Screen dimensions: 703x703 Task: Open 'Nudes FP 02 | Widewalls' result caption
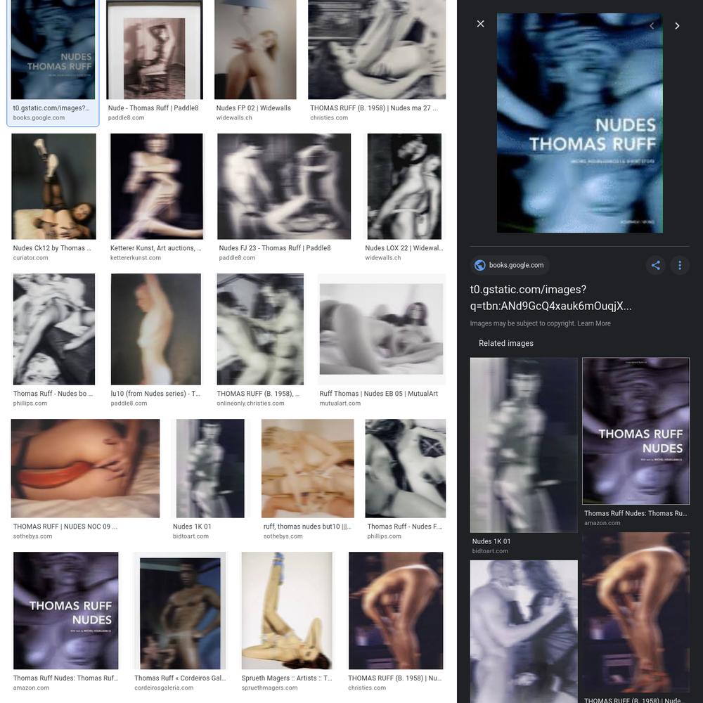pyautogui.click(x=253, y=108)
